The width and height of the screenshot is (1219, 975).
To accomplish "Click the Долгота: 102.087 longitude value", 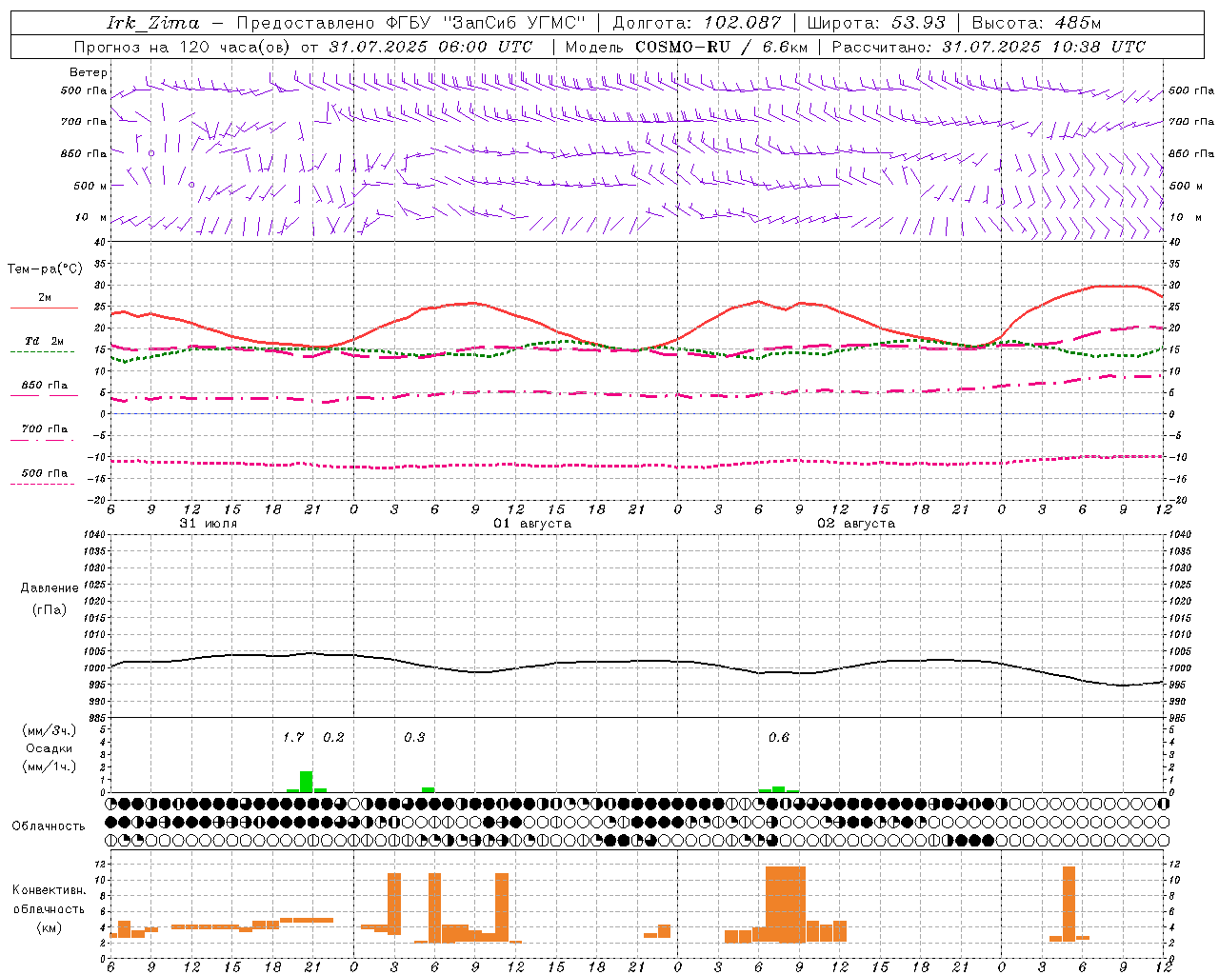I will (697, 23).
